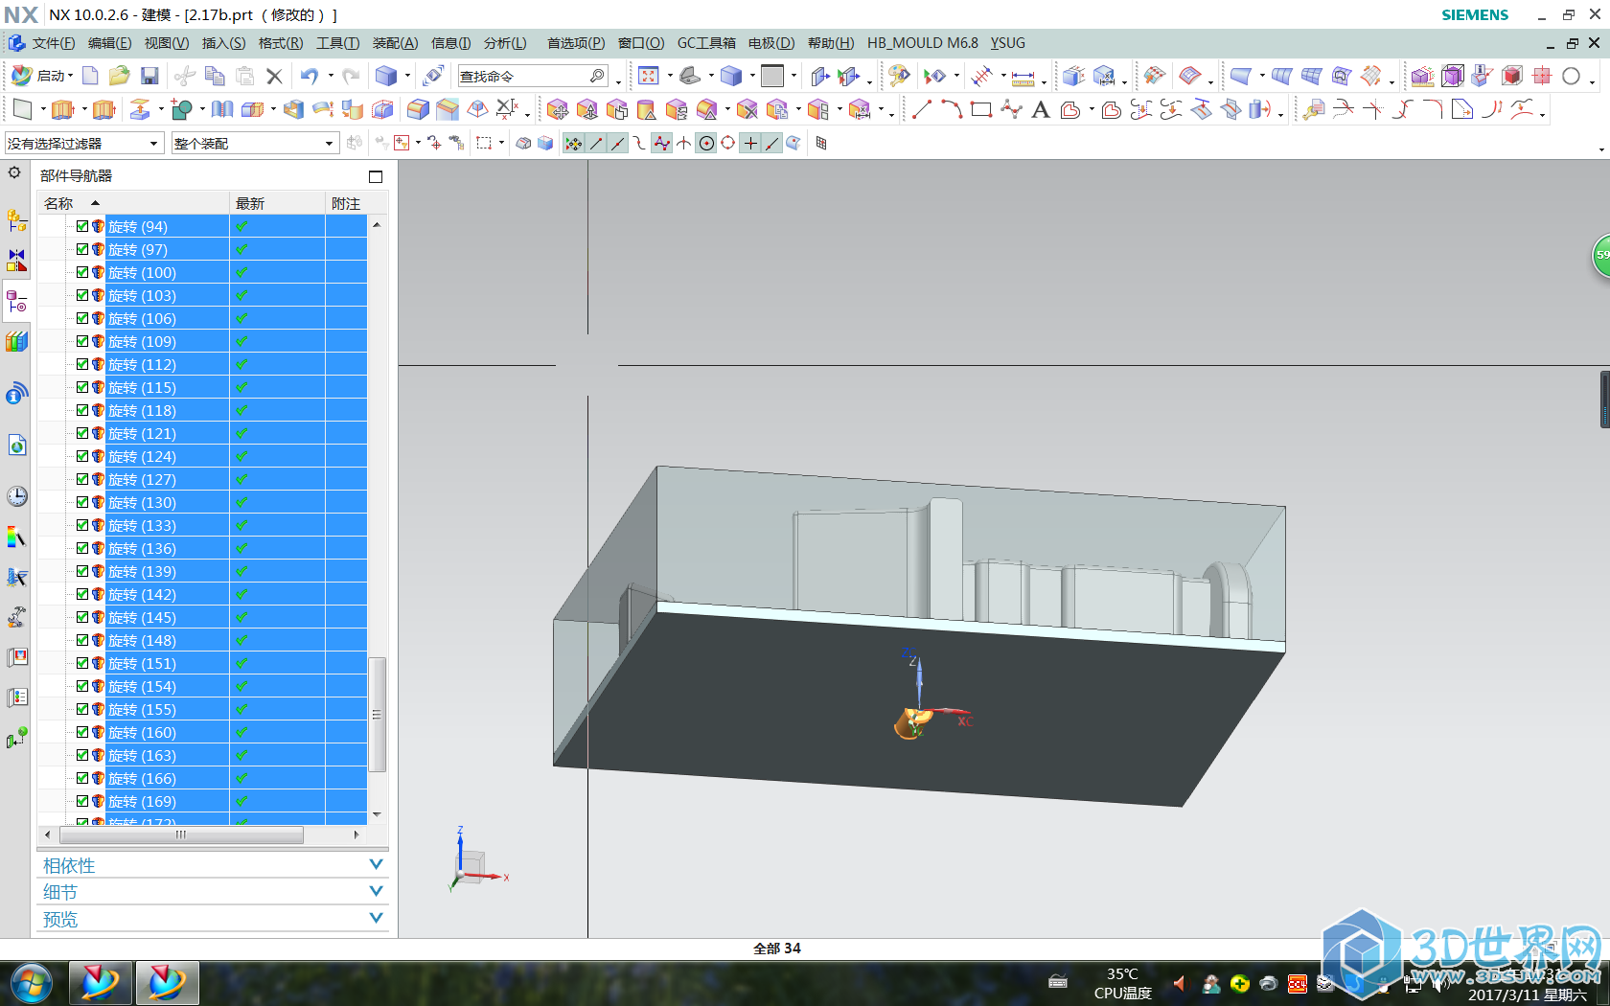The width and height of the screenshot is (1610, 1006).
Task: Sort by the 名称 column header
Action: [133, 203]
